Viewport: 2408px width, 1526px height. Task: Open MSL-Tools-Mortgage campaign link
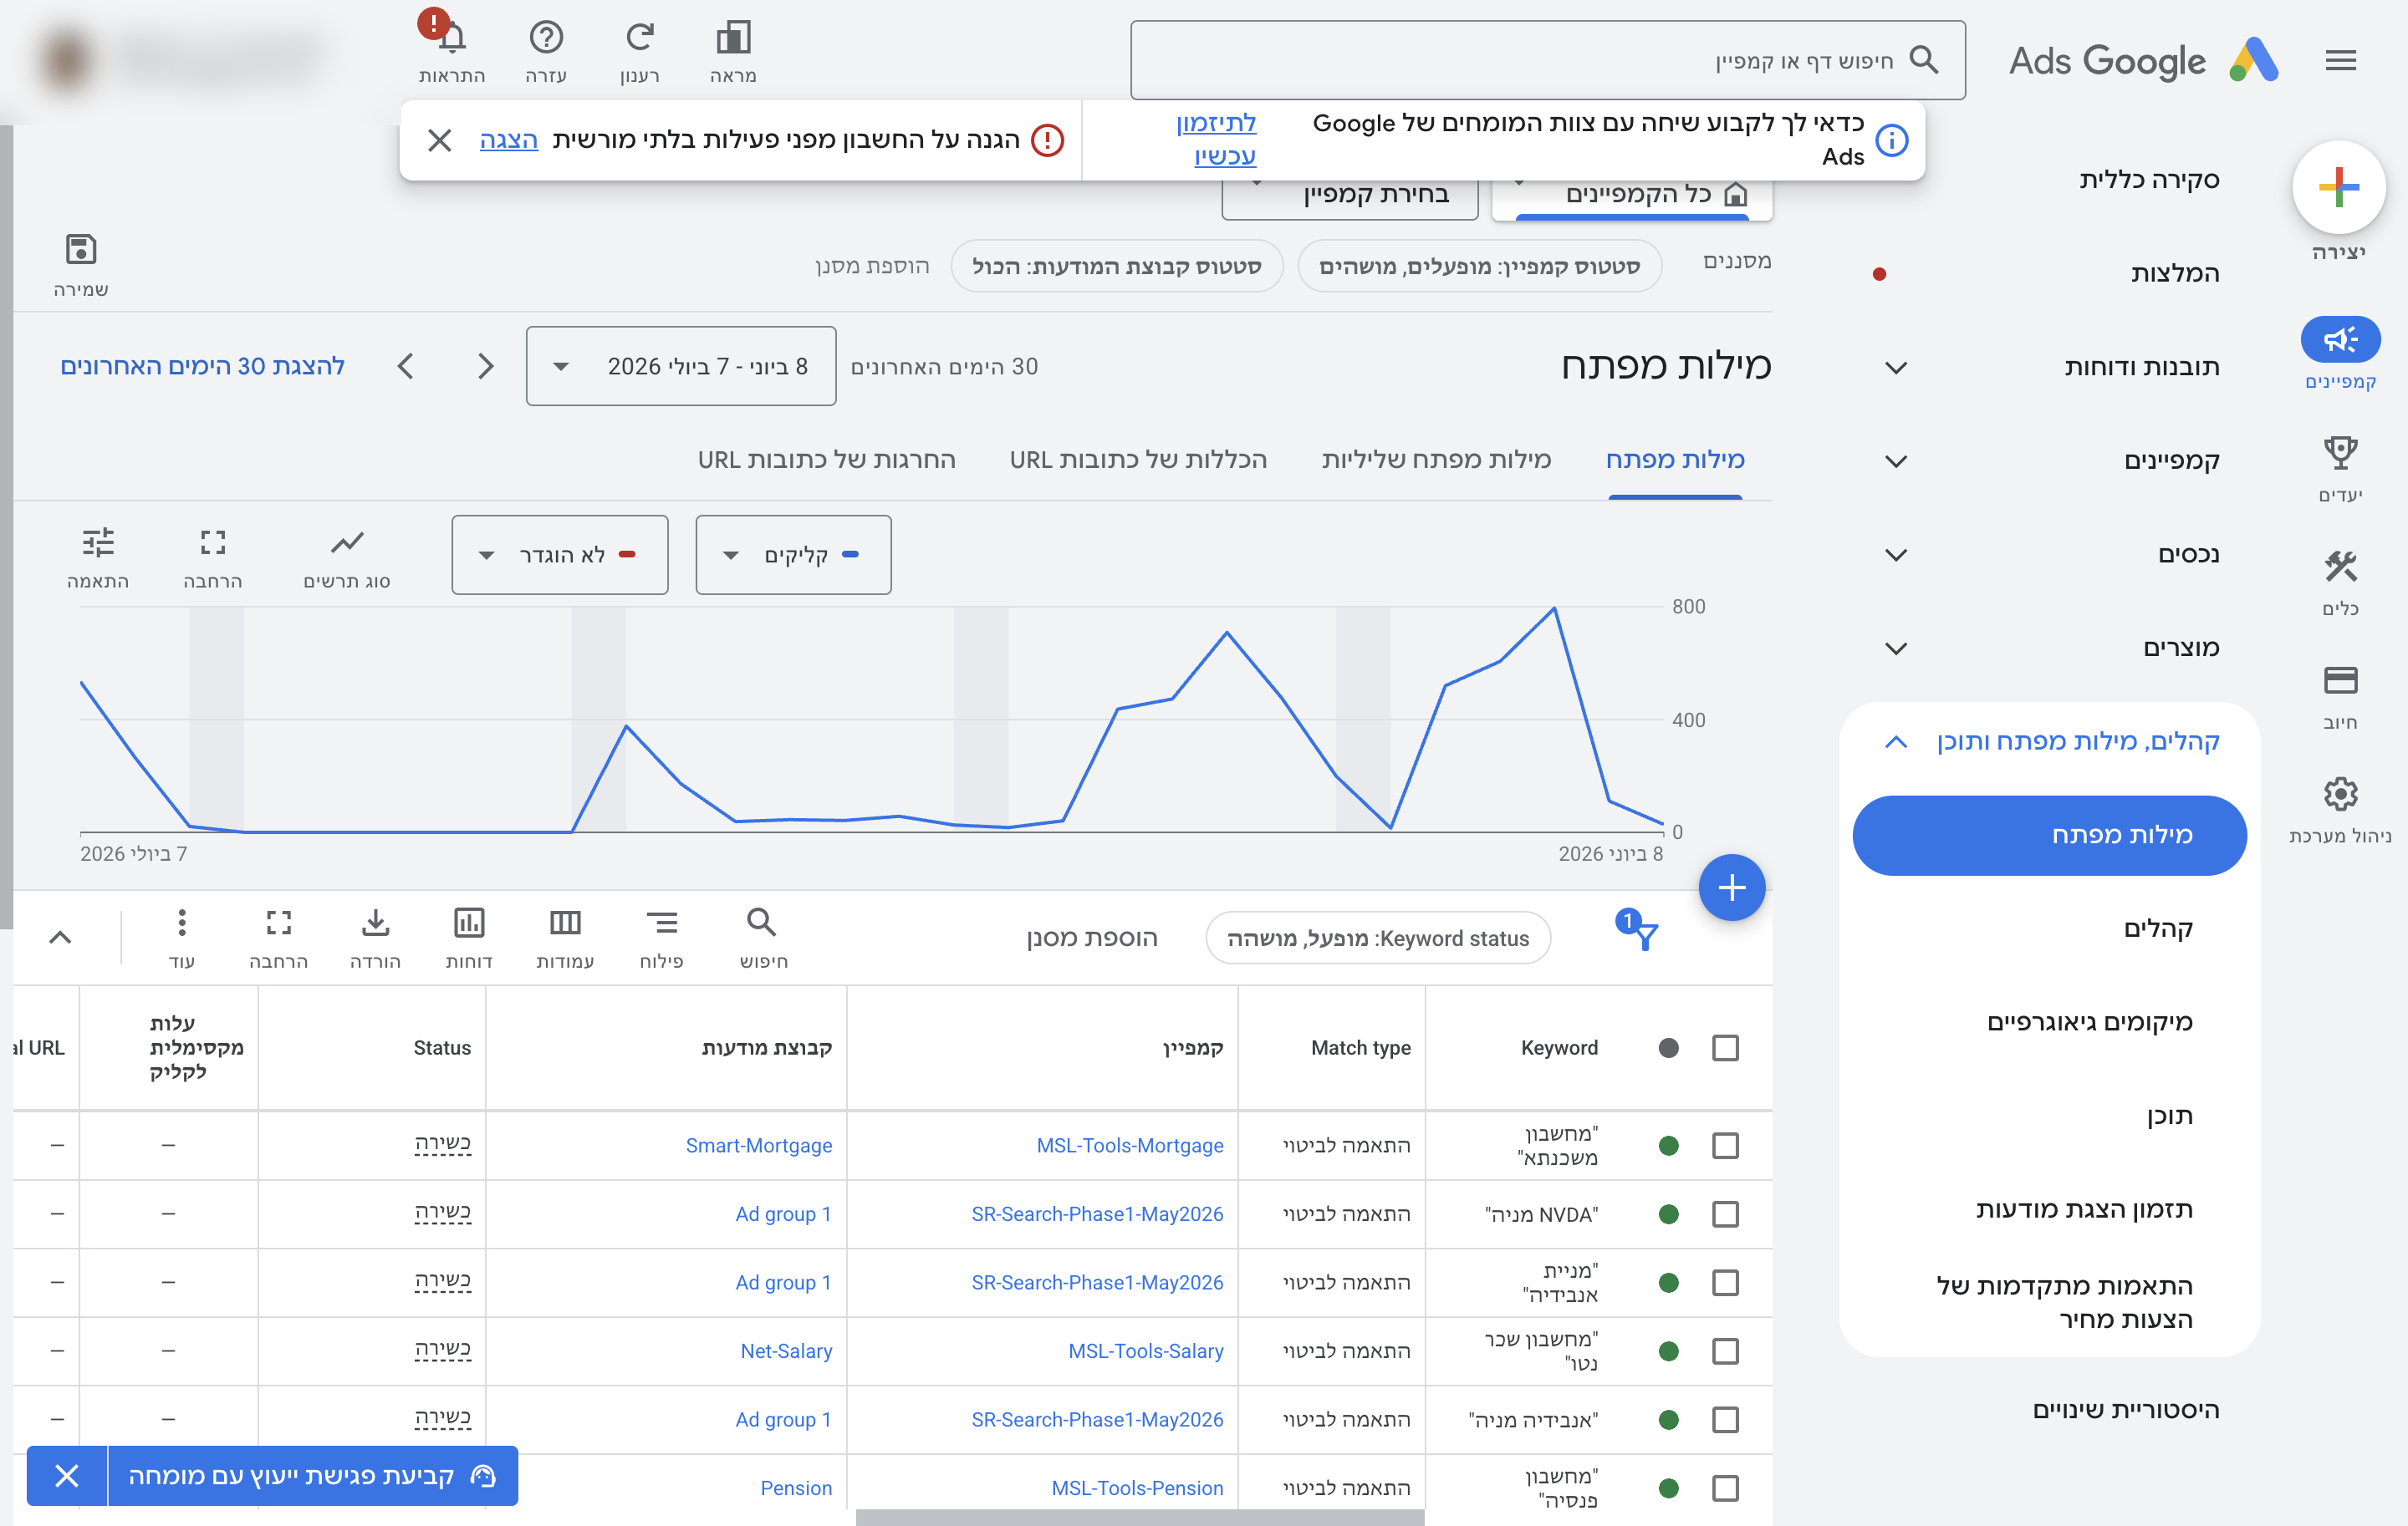pos(1129,1145)
